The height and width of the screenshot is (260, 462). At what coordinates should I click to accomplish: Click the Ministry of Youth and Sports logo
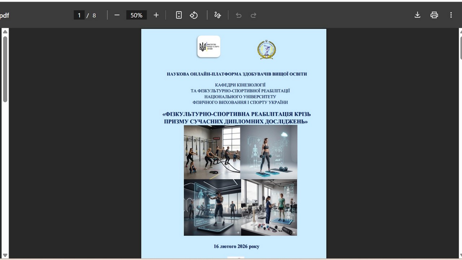pos(209,47)
